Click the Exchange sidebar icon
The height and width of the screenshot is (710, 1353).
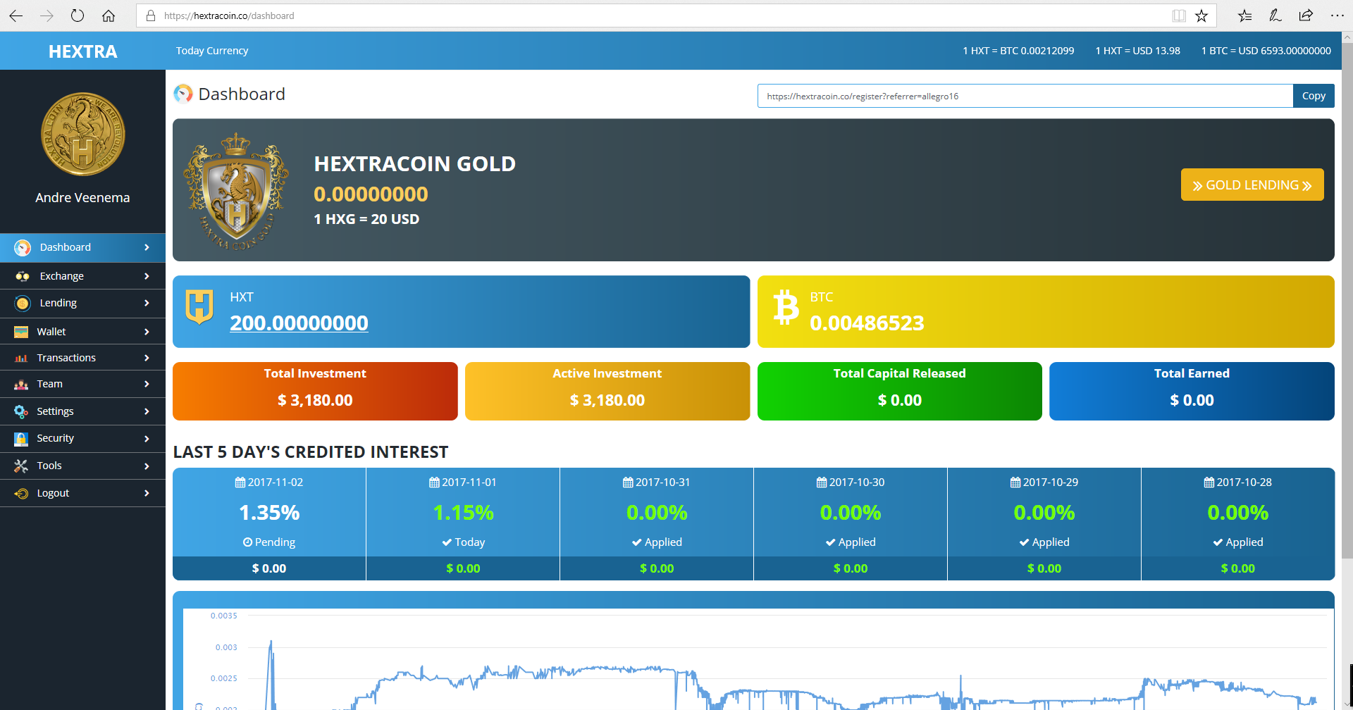click(x=23, y=276)
